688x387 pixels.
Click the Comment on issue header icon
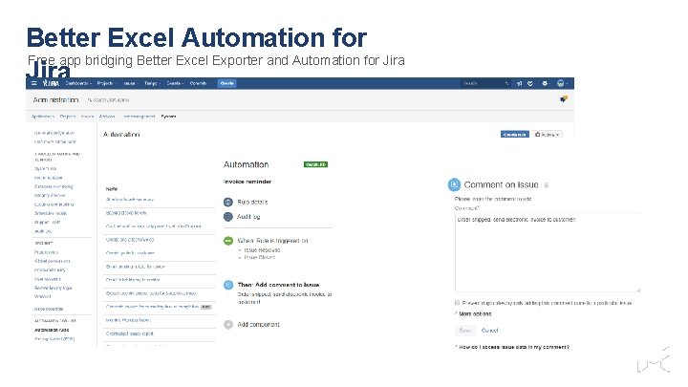(x=454, y=184)
